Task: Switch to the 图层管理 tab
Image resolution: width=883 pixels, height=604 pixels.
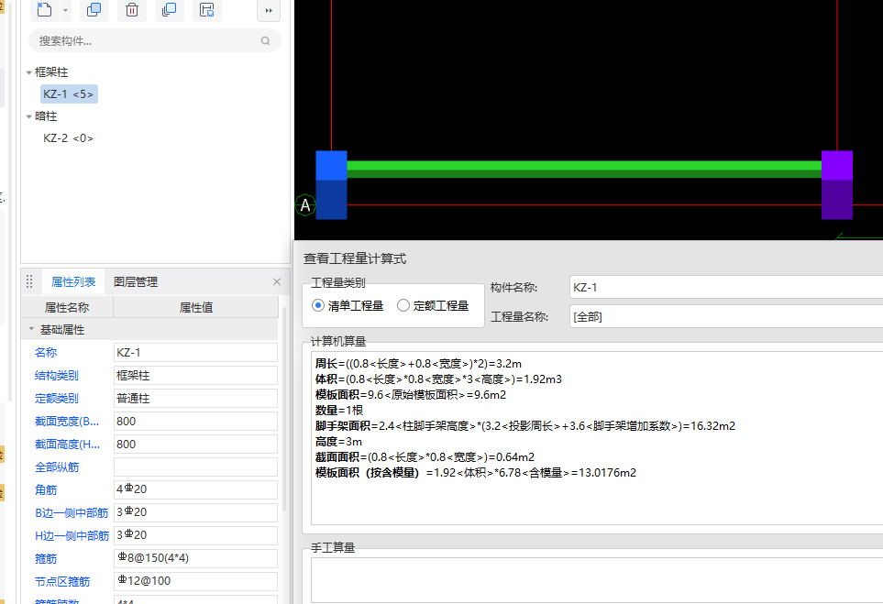Action: (136, 281)
